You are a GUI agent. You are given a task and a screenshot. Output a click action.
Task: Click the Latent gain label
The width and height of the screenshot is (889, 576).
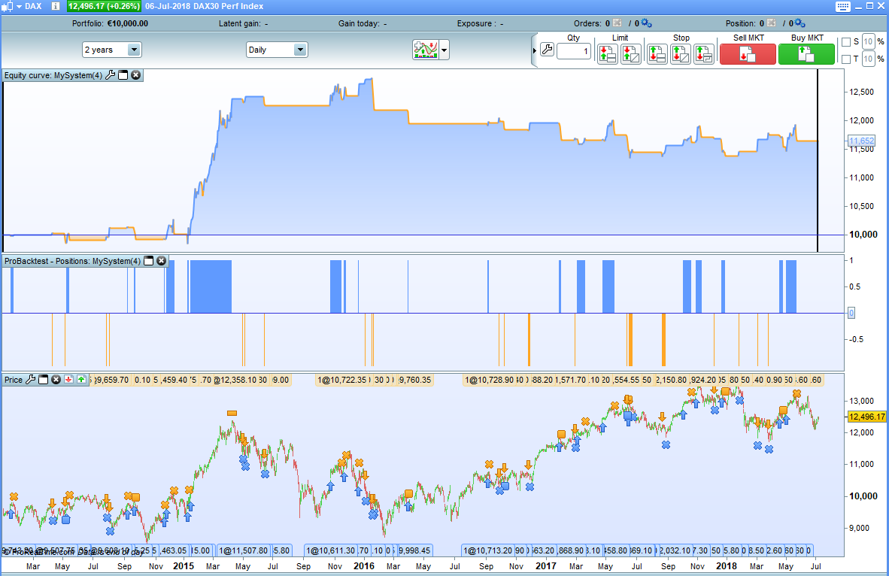(240, 23)
